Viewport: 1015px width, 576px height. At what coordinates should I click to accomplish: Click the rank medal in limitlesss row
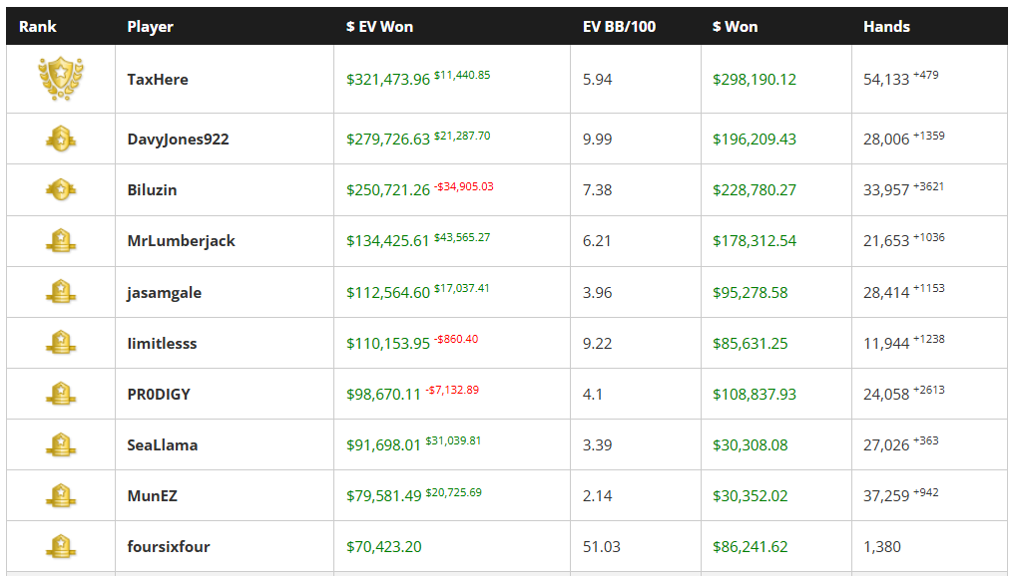pyautogui.click(x=61, y=343)
